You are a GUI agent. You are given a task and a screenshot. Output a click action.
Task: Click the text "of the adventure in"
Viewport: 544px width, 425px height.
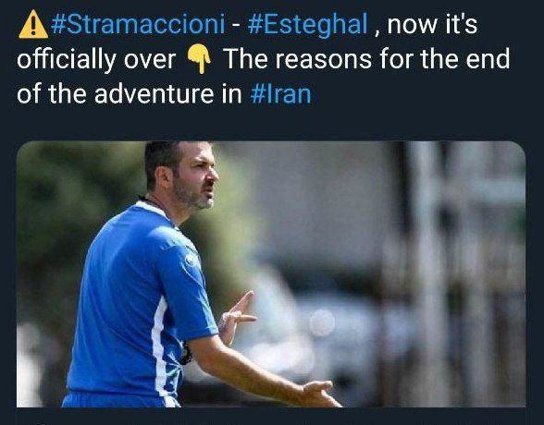tap(130, 94)
